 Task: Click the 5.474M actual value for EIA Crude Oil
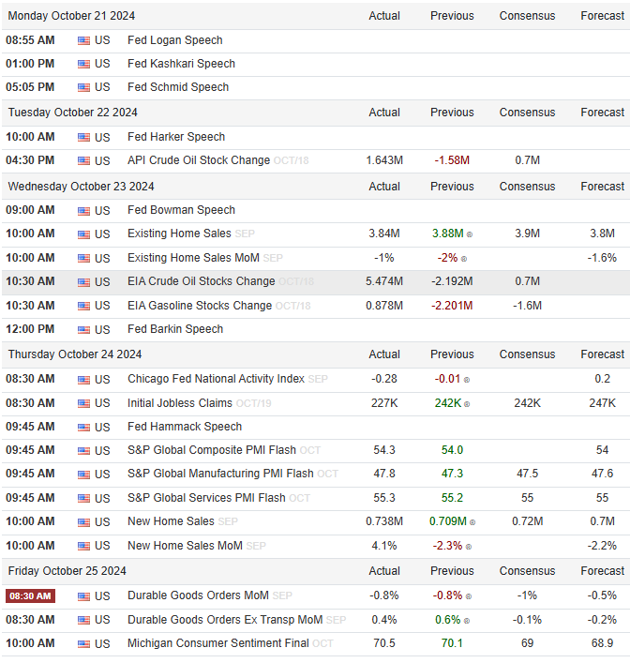(384, 281)
